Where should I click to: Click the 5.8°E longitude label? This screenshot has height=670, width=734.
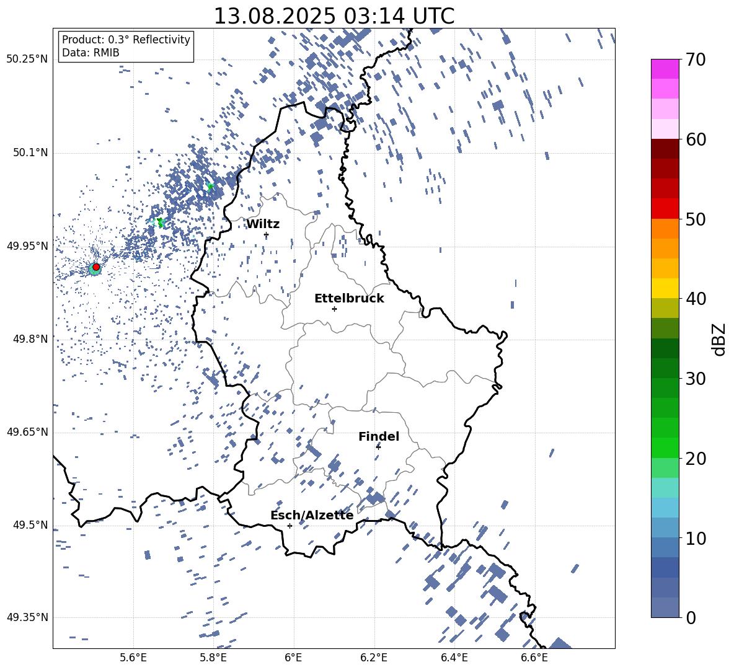[x=213, y=658]
